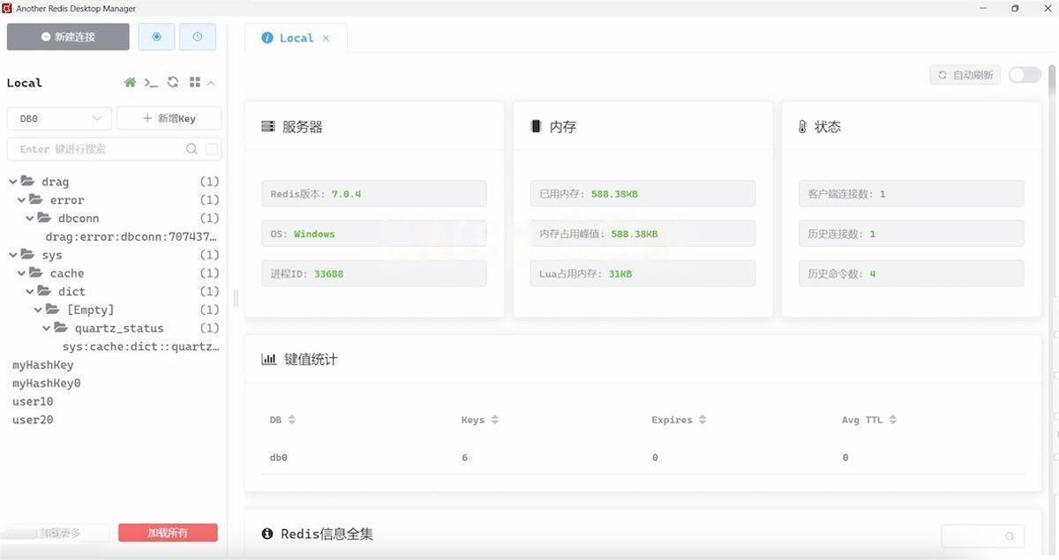Click the 已用内存 588.38KB field
The image size is (1059, 560).
pyautogui.click(x=642, y=193)
